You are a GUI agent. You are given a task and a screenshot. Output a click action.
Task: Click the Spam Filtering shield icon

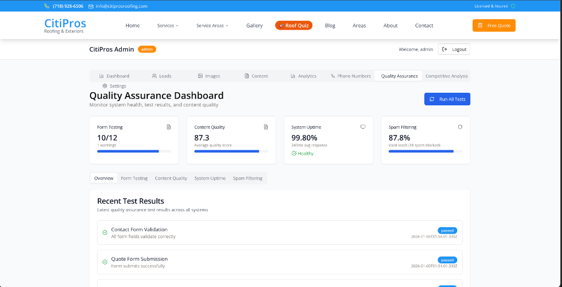click(x=460, y=127)
